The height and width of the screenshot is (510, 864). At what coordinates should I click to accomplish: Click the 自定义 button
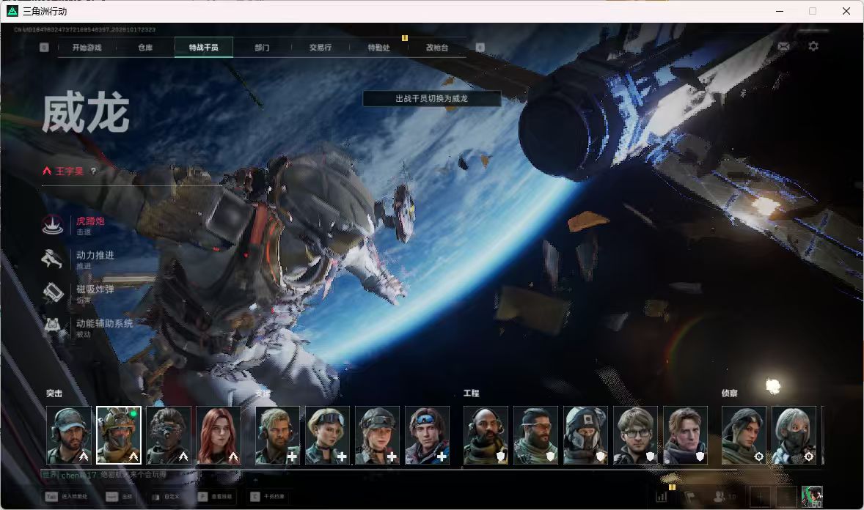(165, 497)
